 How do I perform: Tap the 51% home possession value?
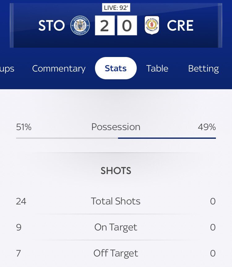coord(24,127)
